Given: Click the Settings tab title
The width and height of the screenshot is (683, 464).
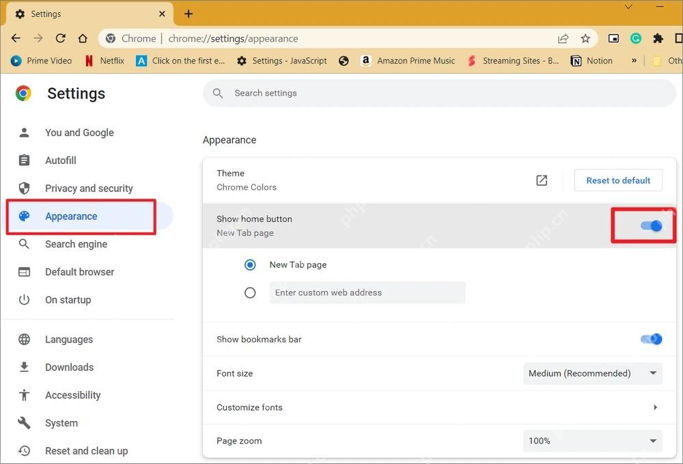Looking at the screenshot, I should point(46,14).
